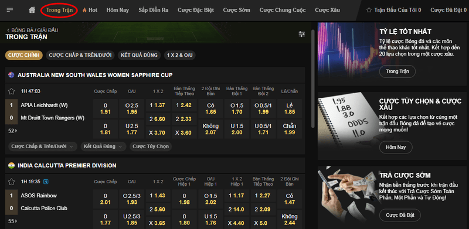
Task: Favorite the APIA Leichhardt match star
Action: (x=11, y=91)
